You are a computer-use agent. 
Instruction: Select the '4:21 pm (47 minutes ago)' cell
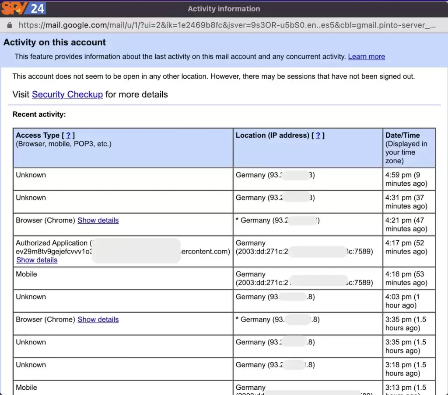(409, 225)
